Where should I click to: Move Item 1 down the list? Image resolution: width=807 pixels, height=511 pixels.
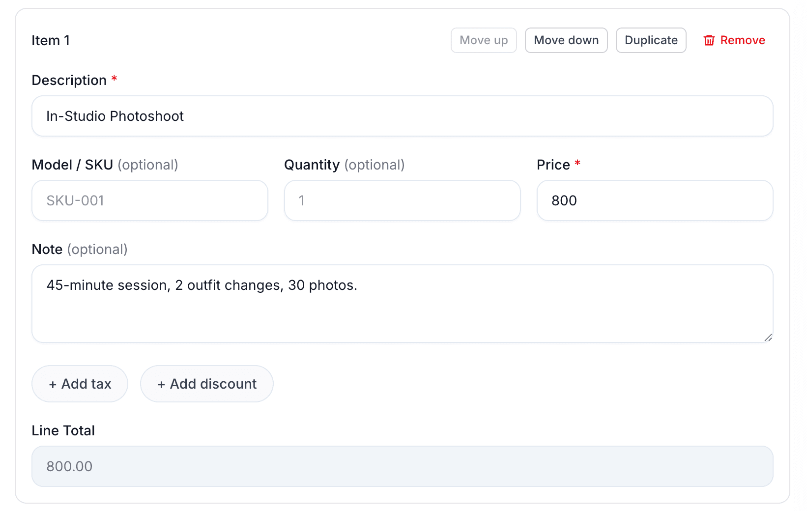click(566, 40)
